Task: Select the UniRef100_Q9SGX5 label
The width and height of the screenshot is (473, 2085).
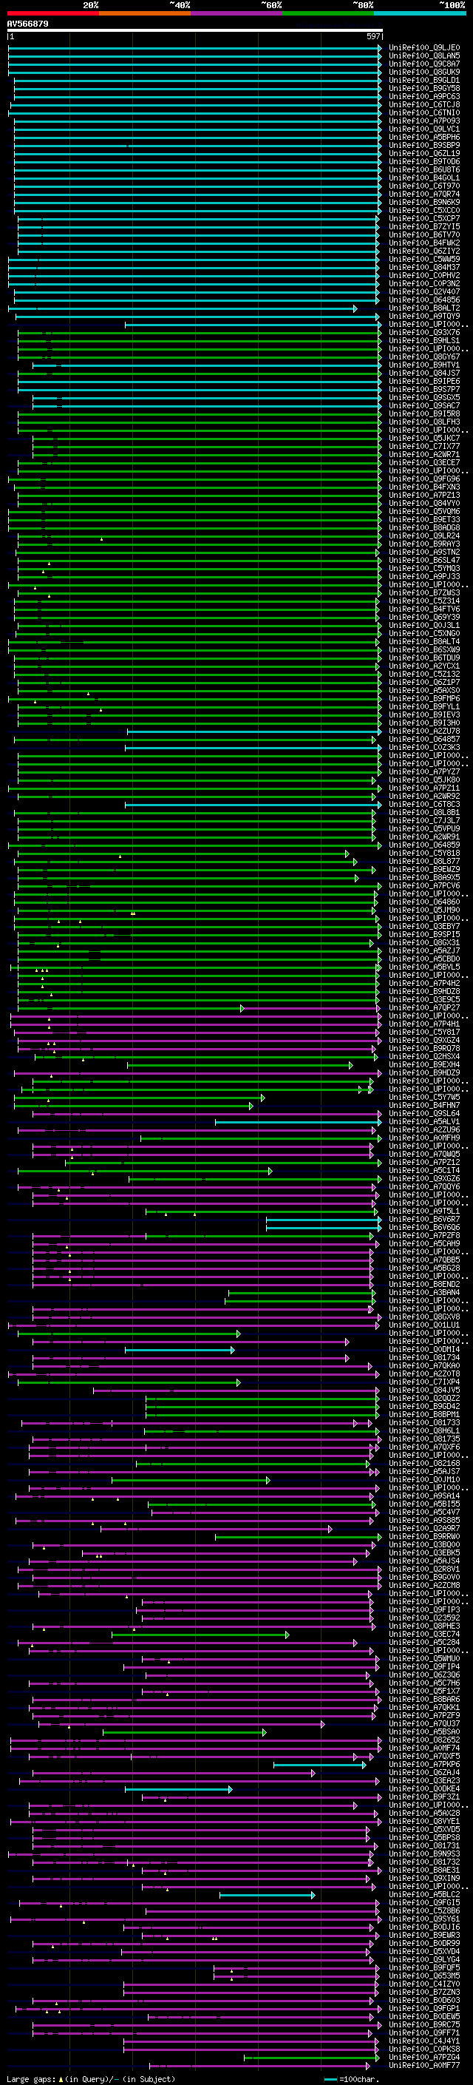Action: pos(424,397)
